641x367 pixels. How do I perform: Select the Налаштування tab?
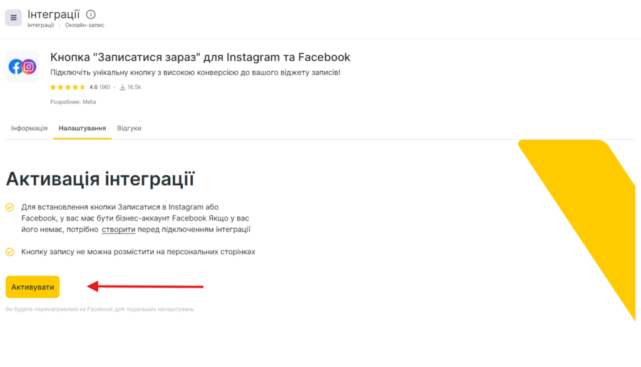(x=82, y=128)
